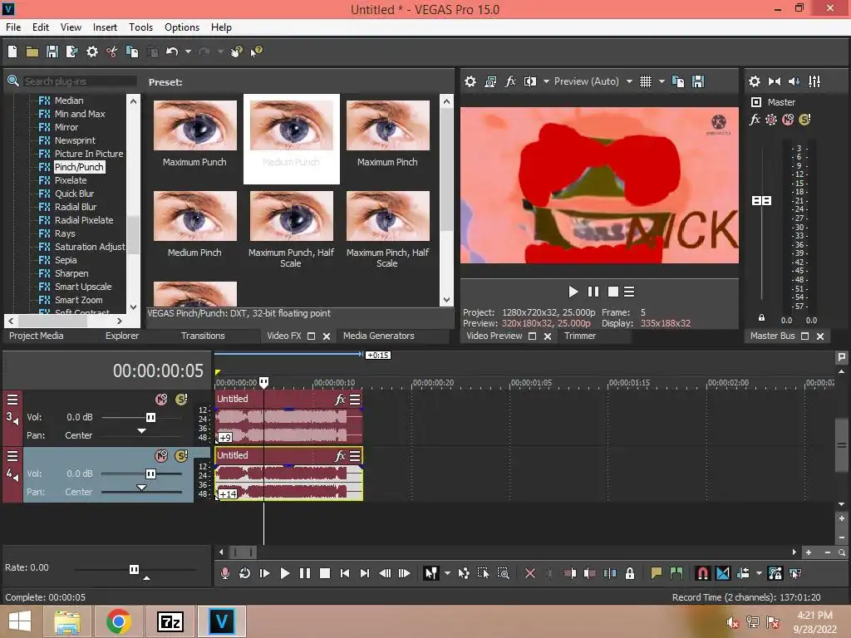Select Radial Blur in the plug-in list
The height and width of the screenshot is (638, 851).
point(76,207)
